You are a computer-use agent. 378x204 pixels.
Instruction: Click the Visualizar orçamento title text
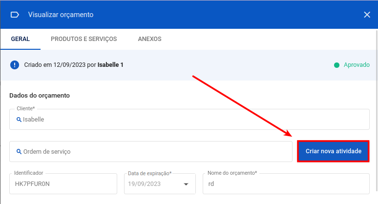[61, 15]
